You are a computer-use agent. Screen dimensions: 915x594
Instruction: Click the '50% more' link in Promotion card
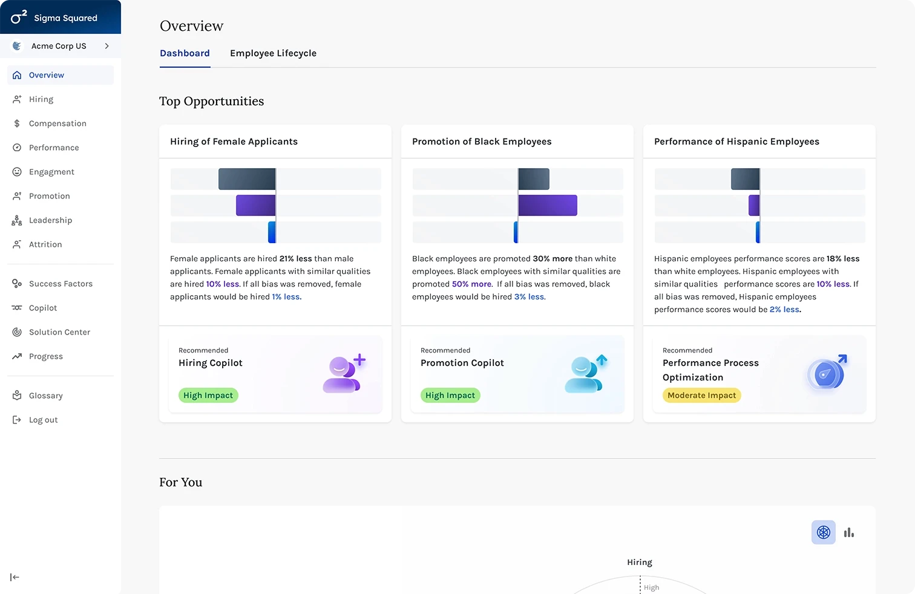point(472,284)
